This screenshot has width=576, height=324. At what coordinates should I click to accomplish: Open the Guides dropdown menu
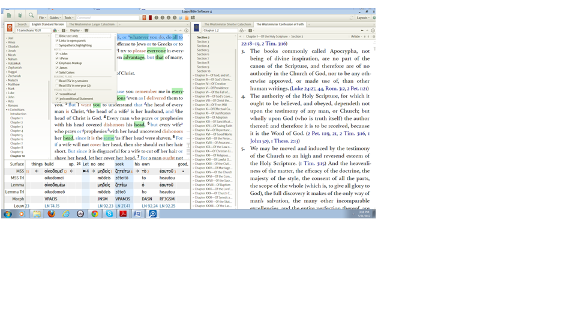coord(55,17)
